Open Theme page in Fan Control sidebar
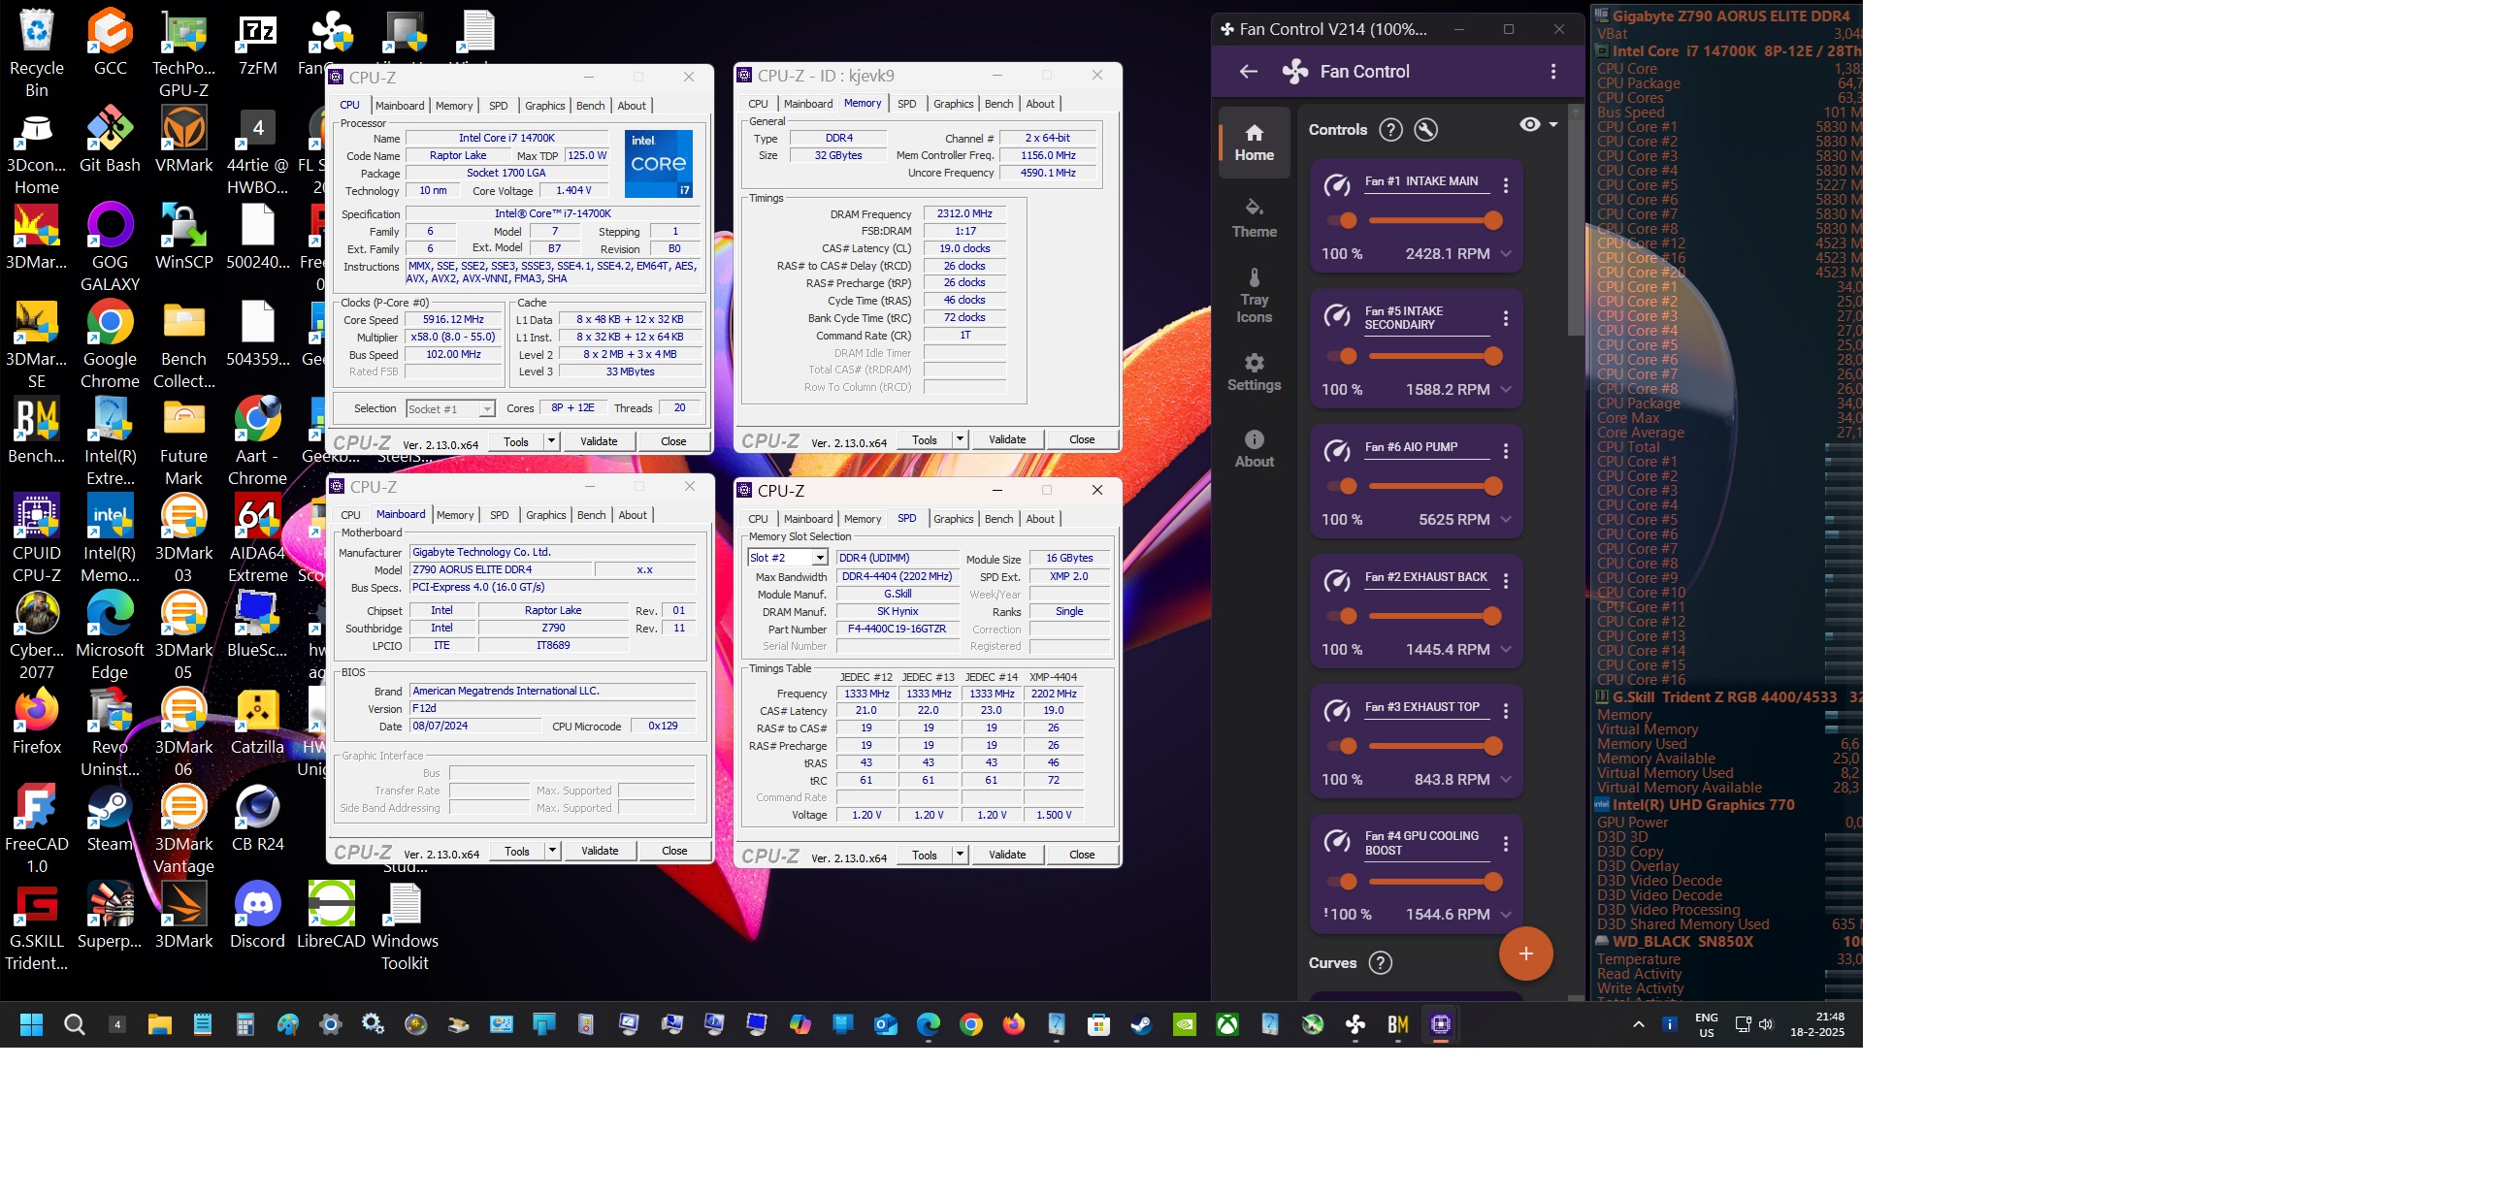 tap(1254, 218)
